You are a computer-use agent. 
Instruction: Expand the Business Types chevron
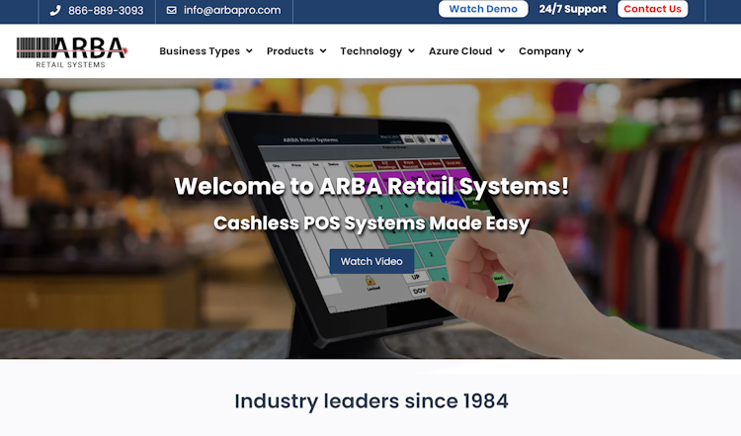249,51
